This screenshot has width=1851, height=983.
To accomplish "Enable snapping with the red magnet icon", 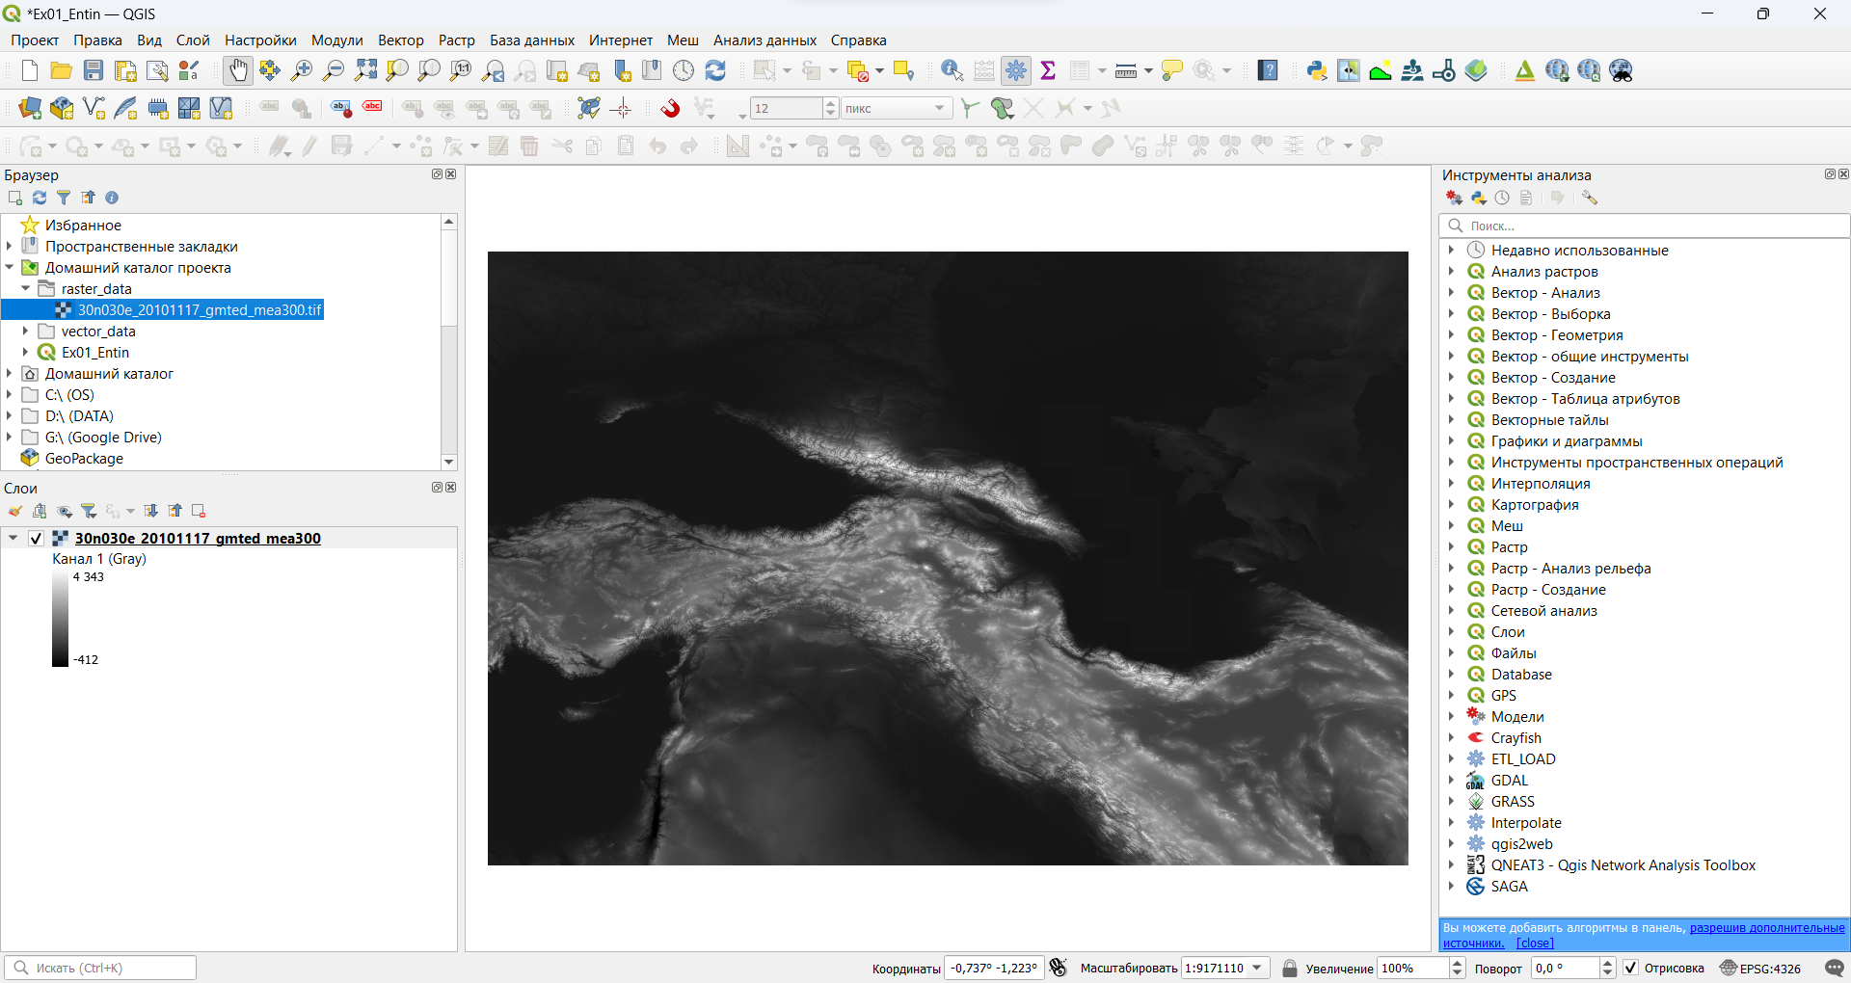I will coord(670,108).
